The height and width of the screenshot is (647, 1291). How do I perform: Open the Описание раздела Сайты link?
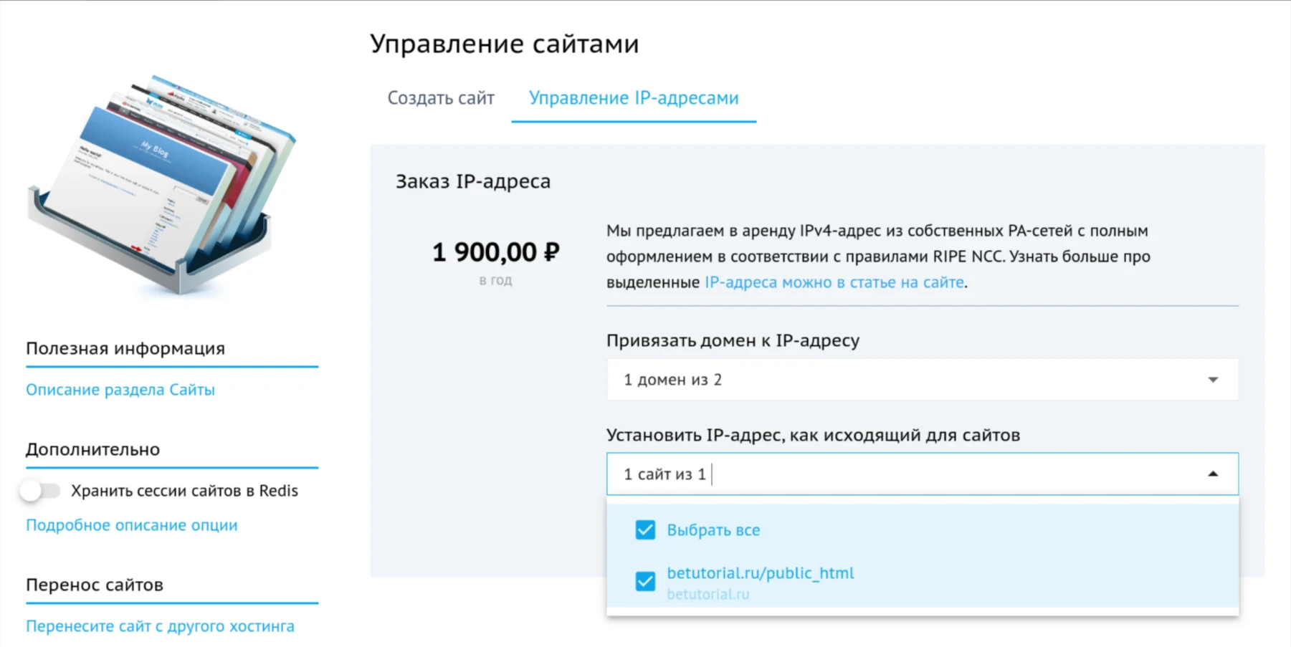click(x=120, y=389)
